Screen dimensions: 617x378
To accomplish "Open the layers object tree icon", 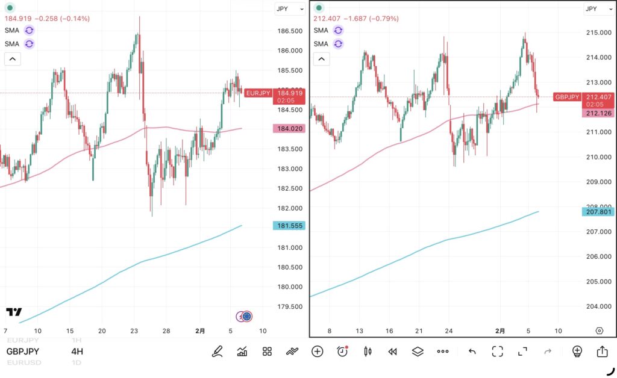I will [x=418, y=352].
